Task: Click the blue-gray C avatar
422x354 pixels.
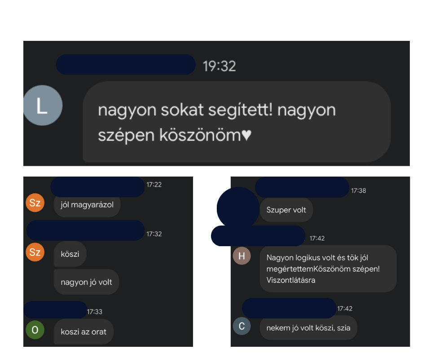Action: coord(242,326)
